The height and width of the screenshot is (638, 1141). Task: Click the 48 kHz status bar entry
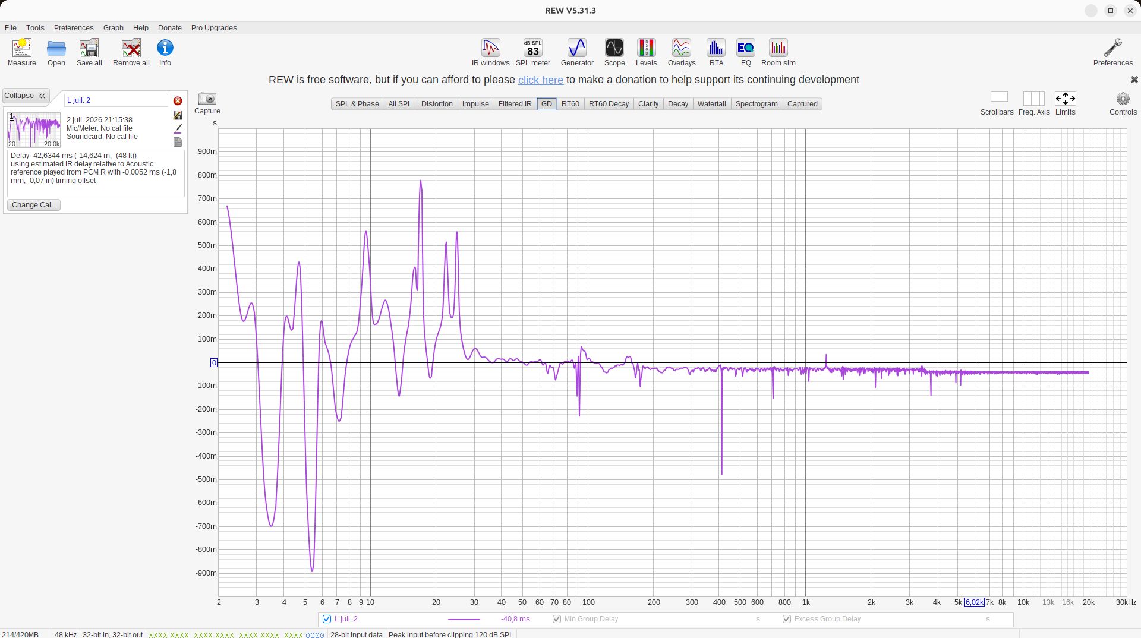pyautogui.click(x=65, y=634)
